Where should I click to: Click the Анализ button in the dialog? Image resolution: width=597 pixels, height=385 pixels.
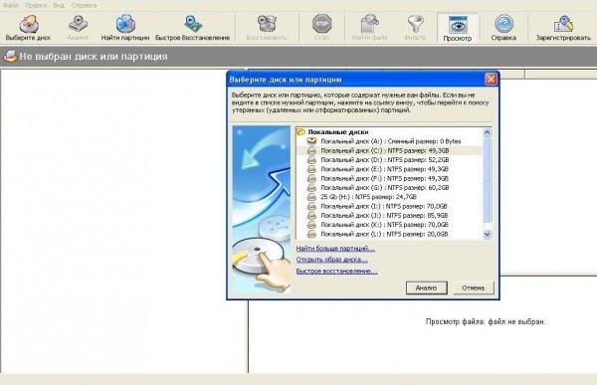427,288
